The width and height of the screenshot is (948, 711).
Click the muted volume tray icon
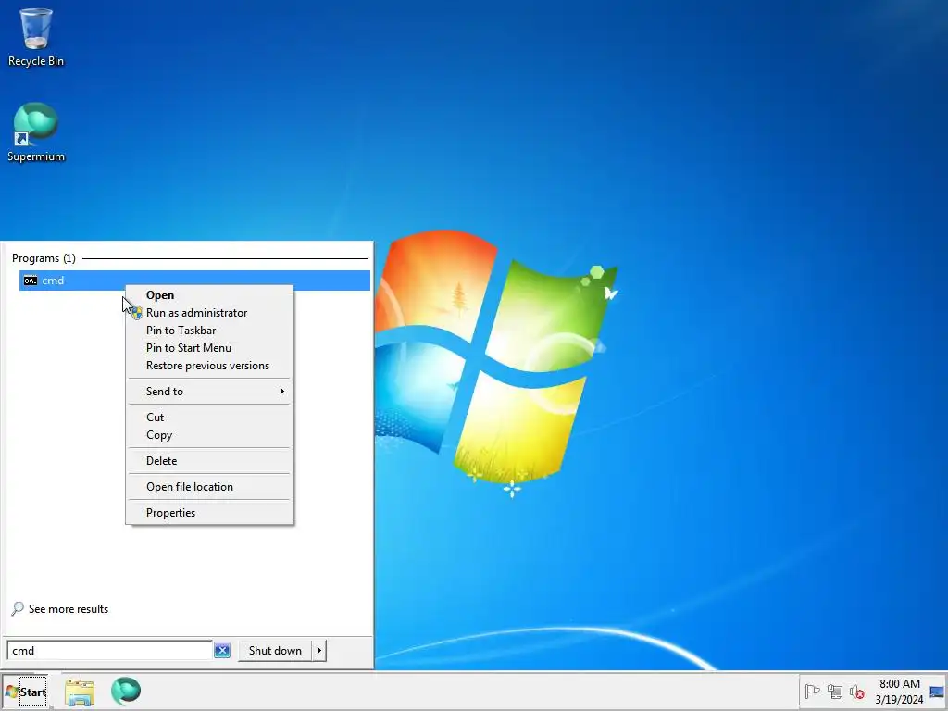tap(856, 691)
